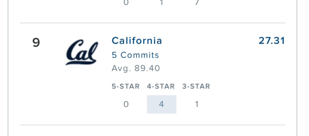Click the card's right border edge
This screenshot has height=136, width=309.
[297, 68]
